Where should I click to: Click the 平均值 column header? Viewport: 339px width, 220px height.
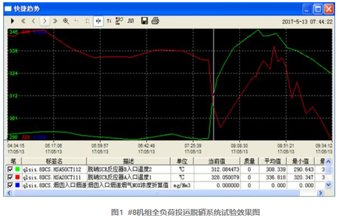272,161
